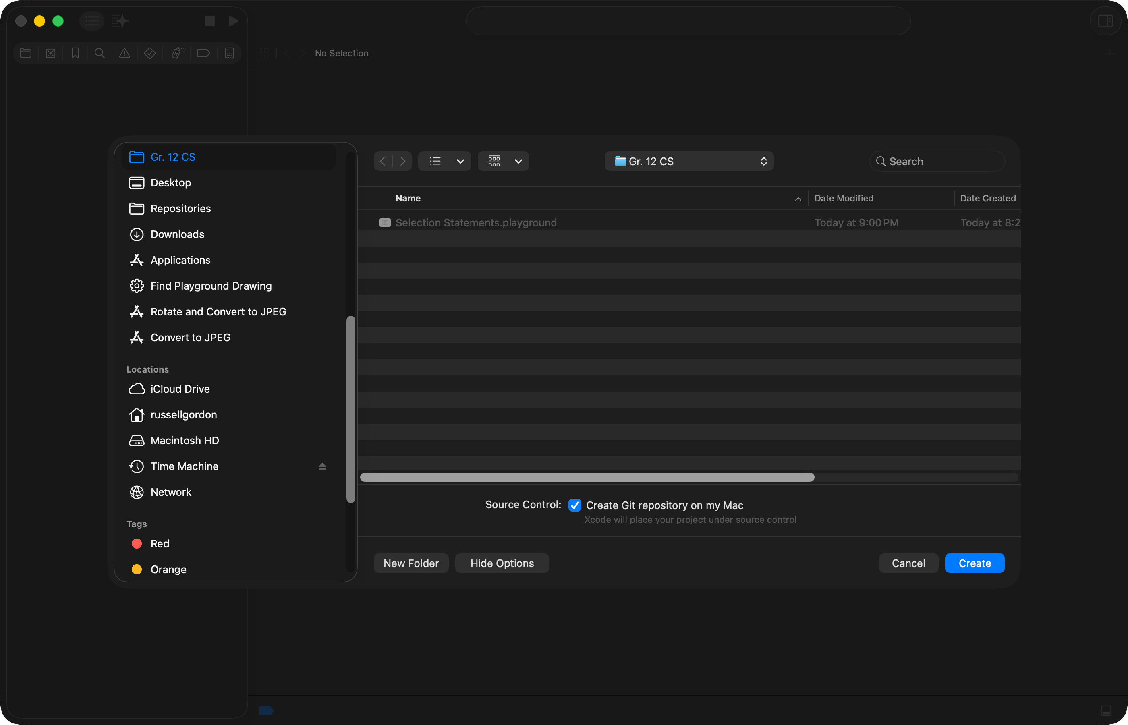Click the Hide Options button

502,563
